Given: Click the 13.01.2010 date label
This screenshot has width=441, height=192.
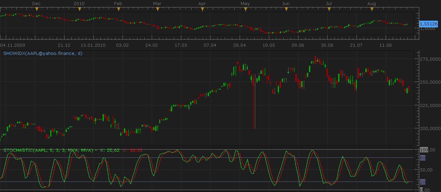Looking at the screenshot, I should [93, 45].
